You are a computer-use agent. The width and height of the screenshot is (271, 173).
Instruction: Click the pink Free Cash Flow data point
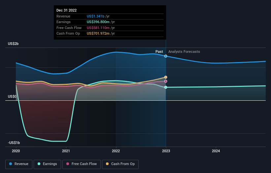click(x=166, y=81)
